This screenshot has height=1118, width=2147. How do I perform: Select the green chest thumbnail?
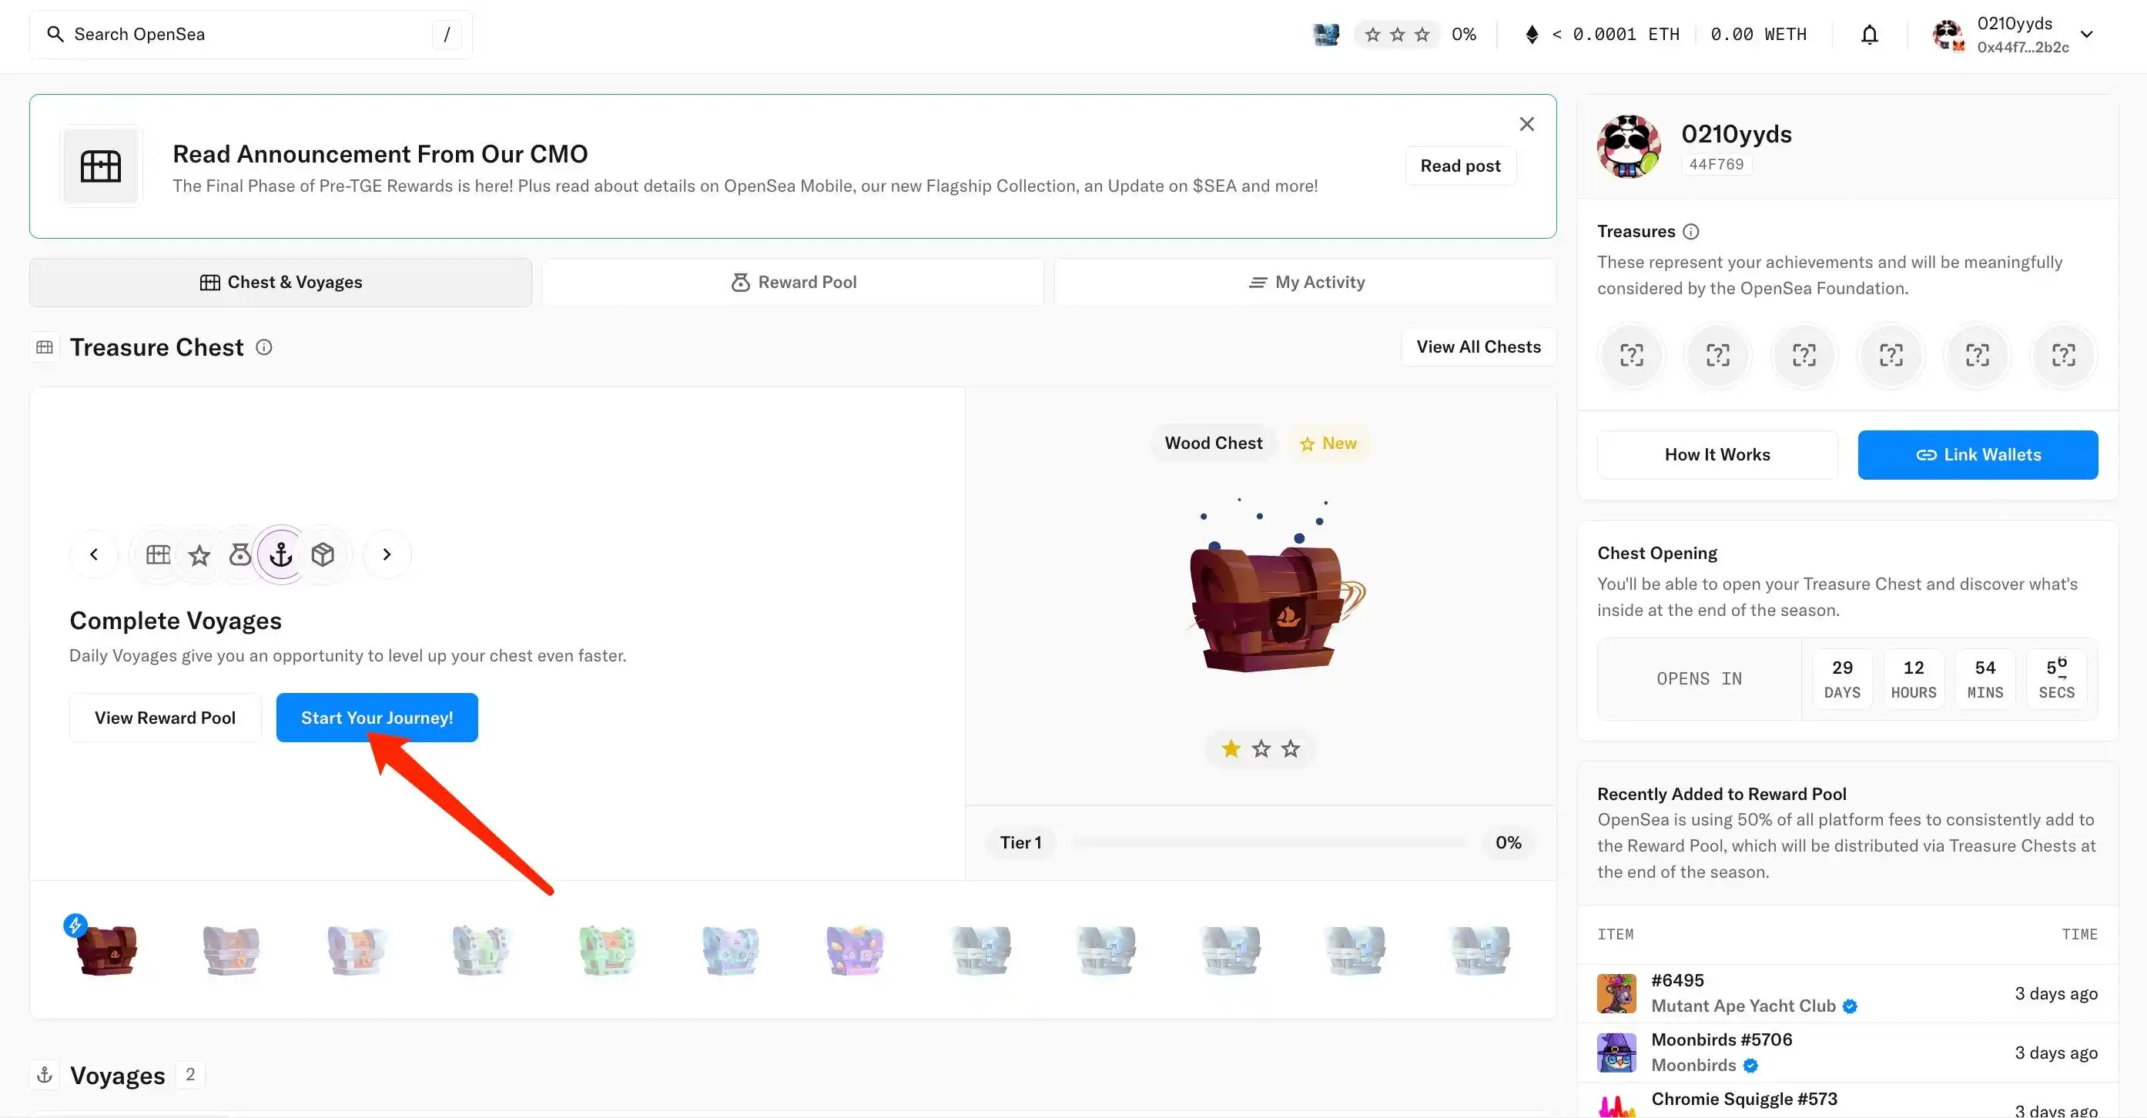pos(607,949)
